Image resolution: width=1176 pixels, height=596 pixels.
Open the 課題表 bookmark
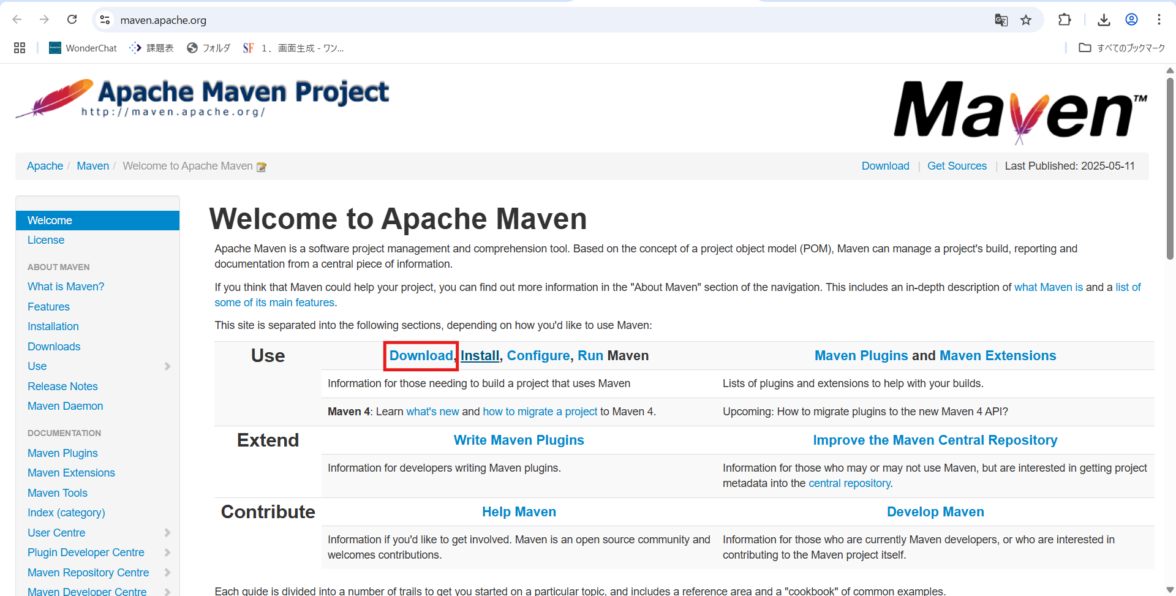[x=152, y=48]
